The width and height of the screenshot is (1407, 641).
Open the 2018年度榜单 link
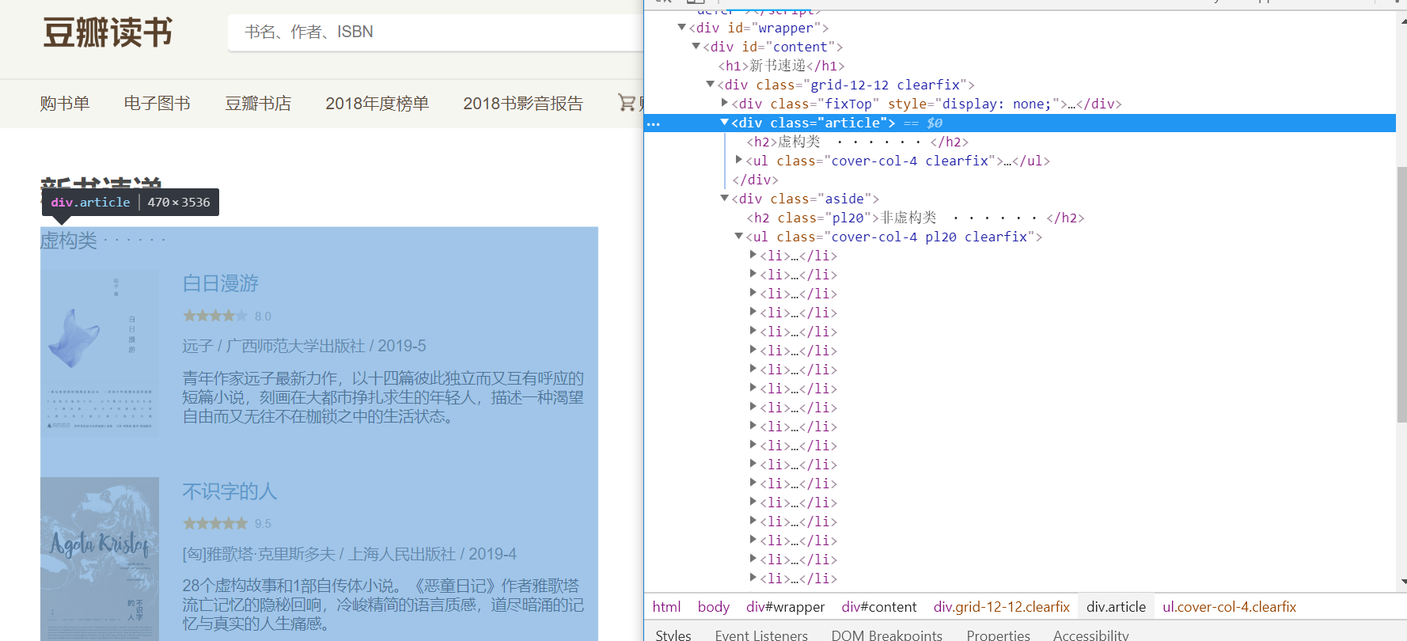point(377,104)
